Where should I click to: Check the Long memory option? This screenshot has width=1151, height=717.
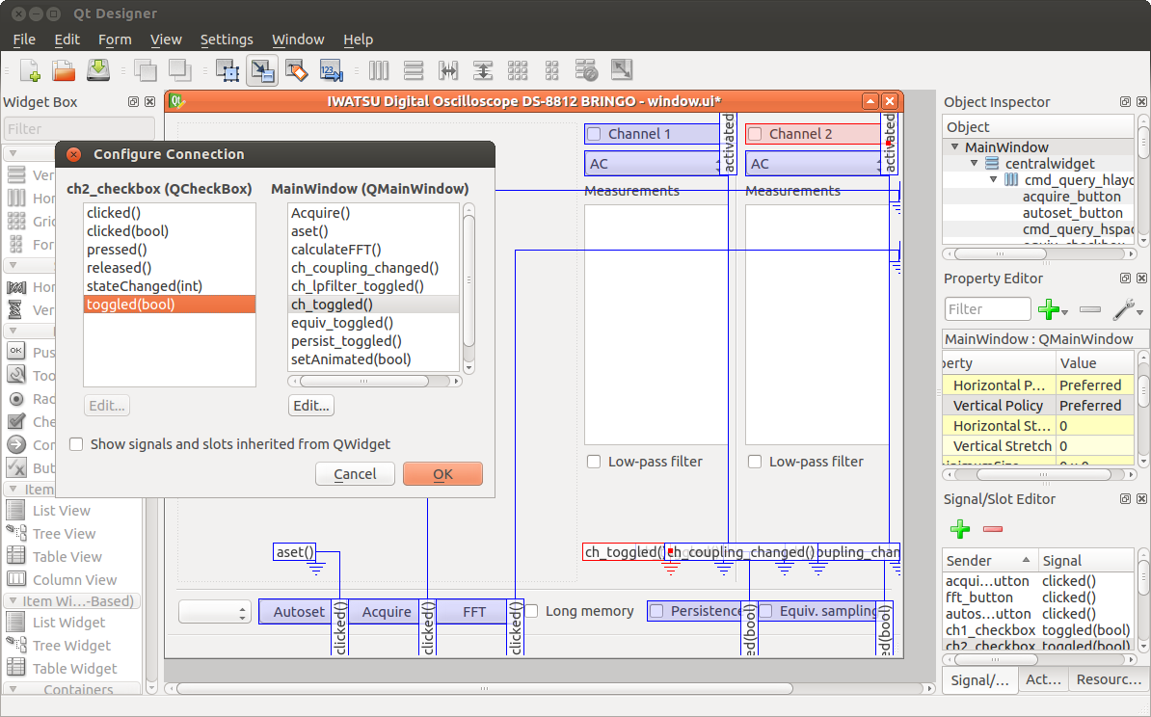coord(531,611)
